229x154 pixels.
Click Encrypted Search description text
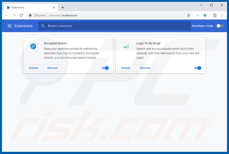click(x=72, y=53)
